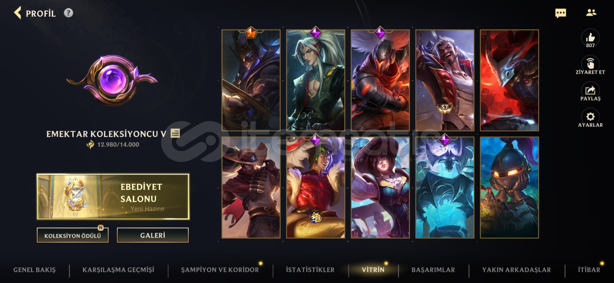
Task: Select the İstatistikler tab
Action: (310, 270)
